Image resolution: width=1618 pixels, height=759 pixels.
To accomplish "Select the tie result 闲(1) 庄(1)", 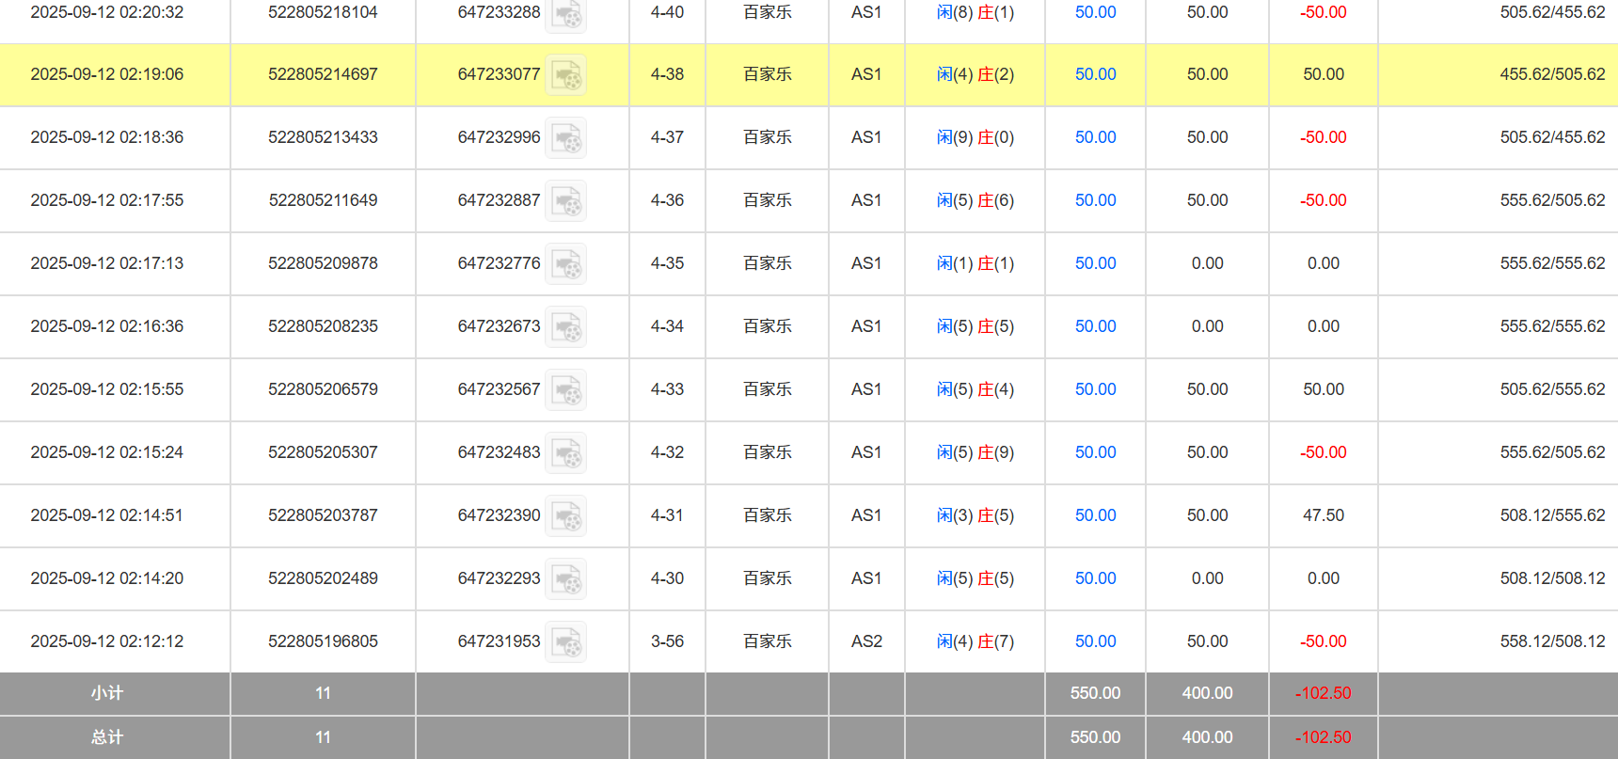I will pos(975,263).
